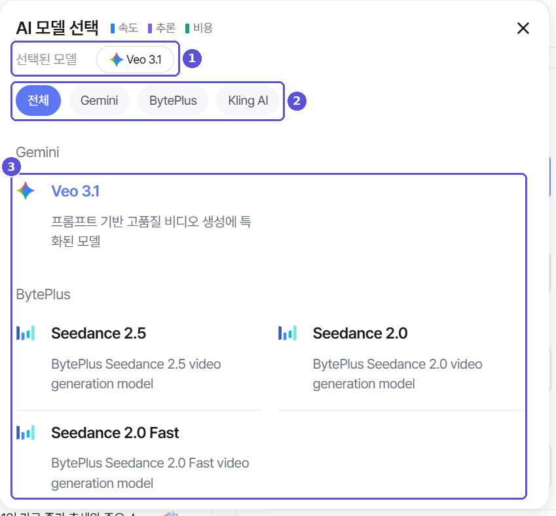Image resolution: width=556 pixels, height=516 pixels.
Task: Close the AI model selection dialog
Action: [523, 28]
